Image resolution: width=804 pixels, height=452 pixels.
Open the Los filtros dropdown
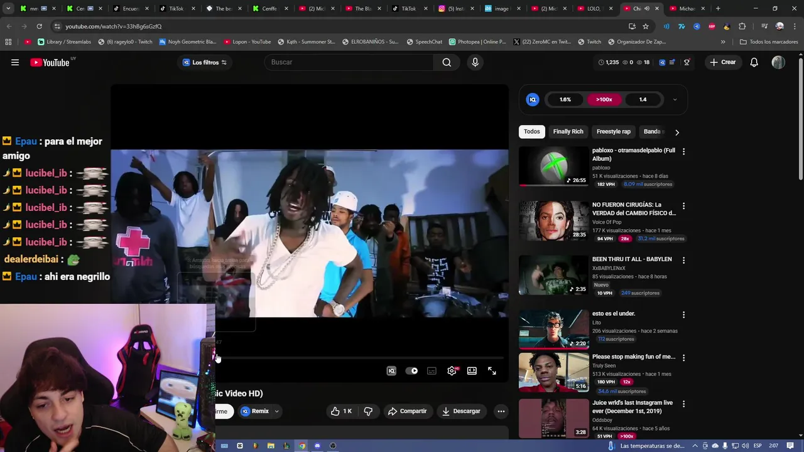pyautogui.click(x=205, y=62)
